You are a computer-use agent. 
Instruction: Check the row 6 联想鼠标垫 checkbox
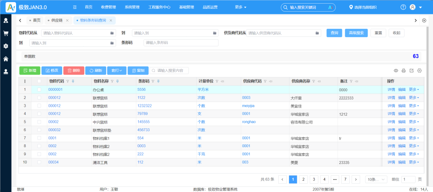[39, 130]
